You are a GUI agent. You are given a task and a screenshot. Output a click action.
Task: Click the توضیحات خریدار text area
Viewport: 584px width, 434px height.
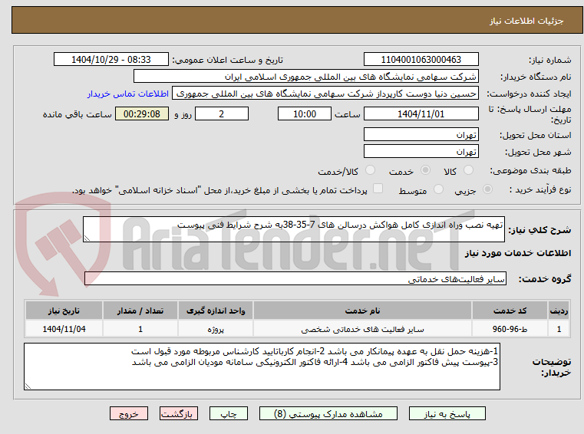[x=262, y=367]
